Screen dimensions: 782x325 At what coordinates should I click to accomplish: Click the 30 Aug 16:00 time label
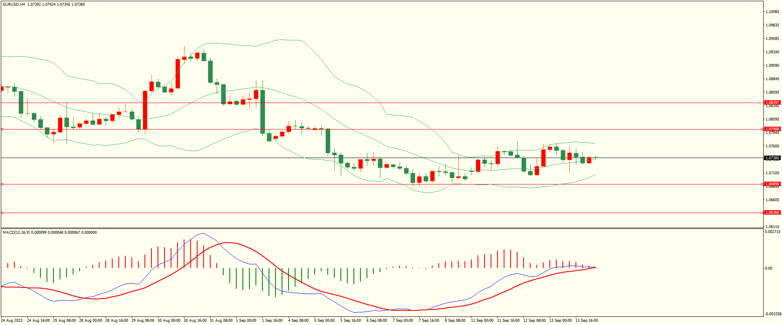(195, 321)
